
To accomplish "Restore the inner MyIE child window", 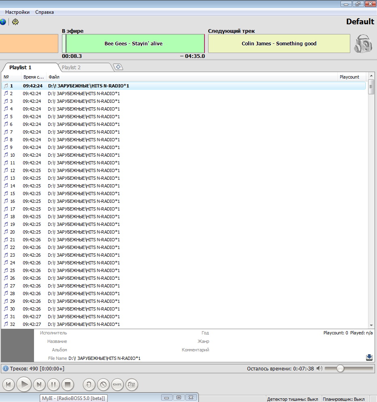I will click(x=179, y=398).
